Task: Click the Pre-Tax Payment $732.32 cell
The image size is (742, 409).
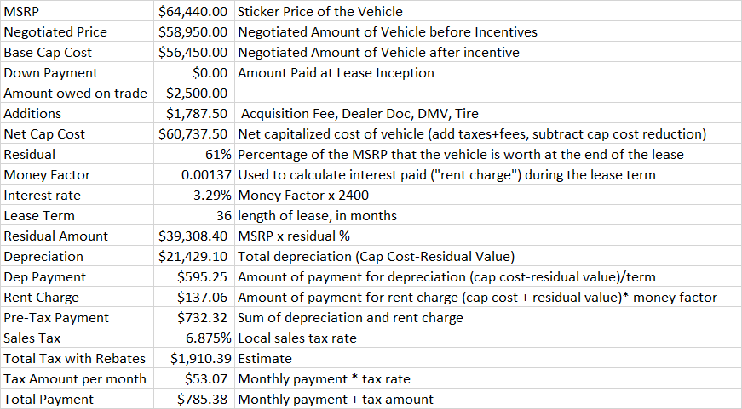Action: point(194,317)
